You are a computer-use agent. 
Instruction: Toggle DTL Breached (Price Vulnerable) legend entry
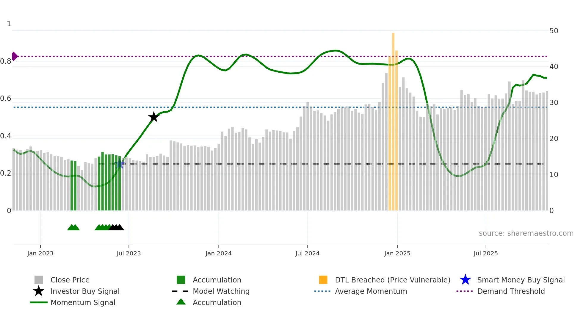click(392, 280)
